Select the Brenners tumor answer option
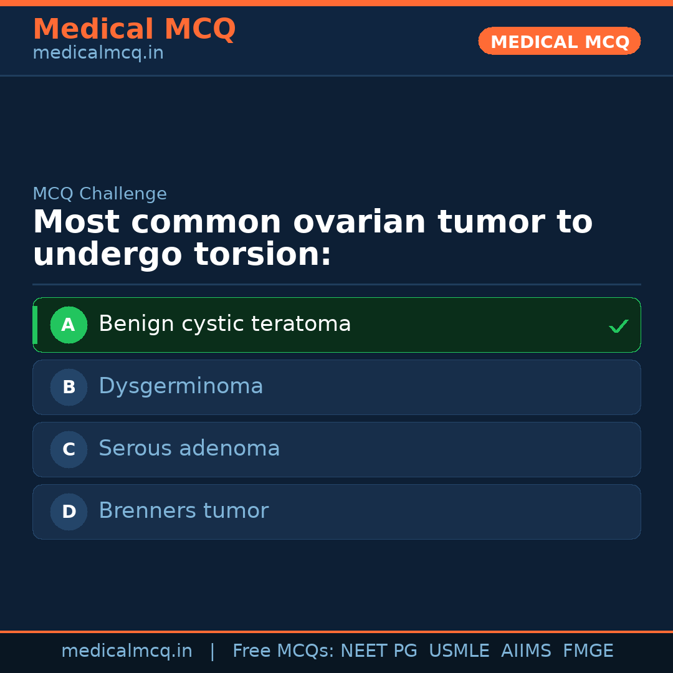 coord(183,511)
